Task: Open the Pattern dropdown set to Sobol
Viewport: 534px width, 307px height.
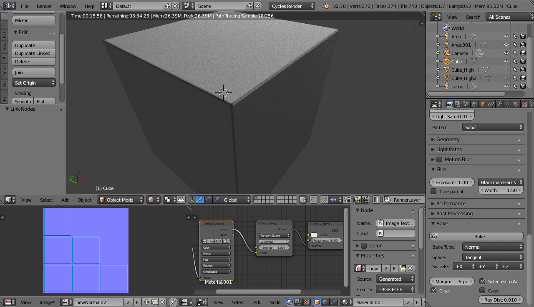Action: click(492, 127)
